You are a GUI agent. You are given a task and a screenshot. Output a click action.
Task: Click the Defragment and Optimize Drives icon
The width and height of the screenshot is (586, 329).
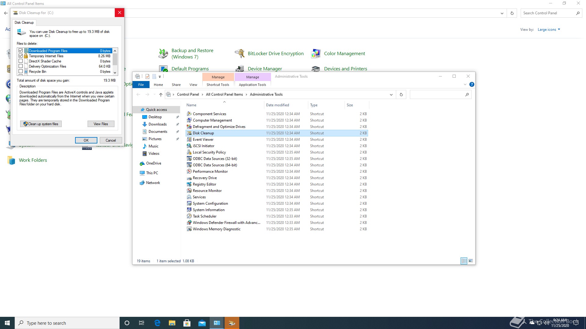click(189, 126)
